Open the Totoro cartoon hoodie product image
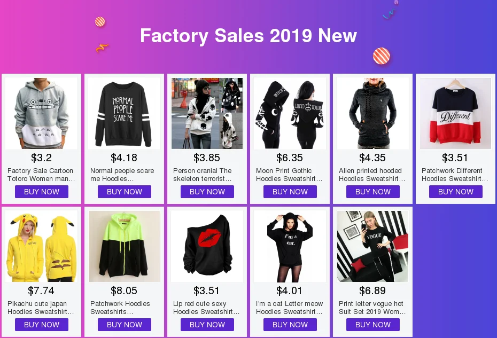 41,113
